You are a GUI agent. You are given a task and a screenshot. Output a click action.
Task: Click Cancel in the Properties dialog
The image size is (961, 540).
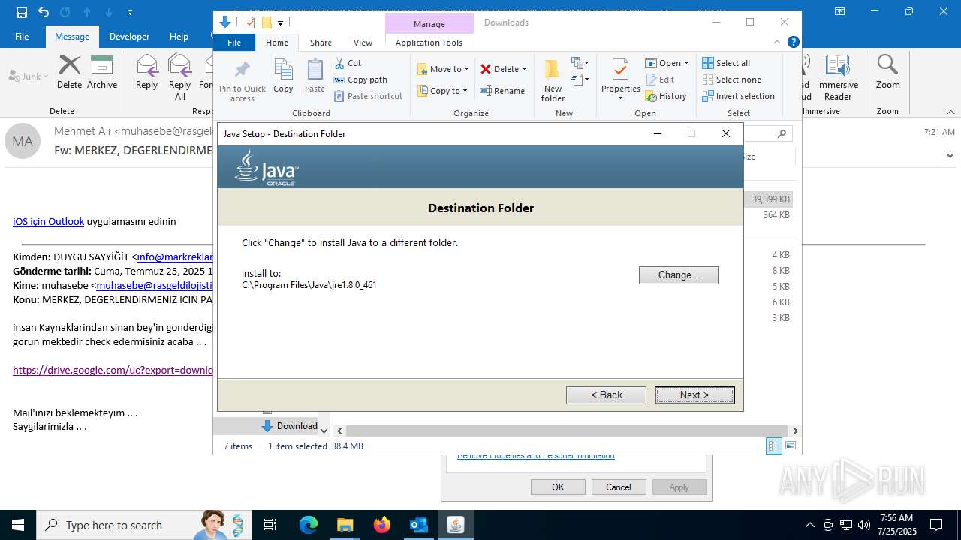pos(619,487)
